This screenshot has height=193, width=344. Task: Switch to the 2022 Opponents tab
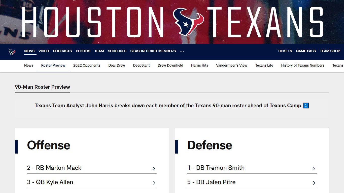(x=87, y=65)
